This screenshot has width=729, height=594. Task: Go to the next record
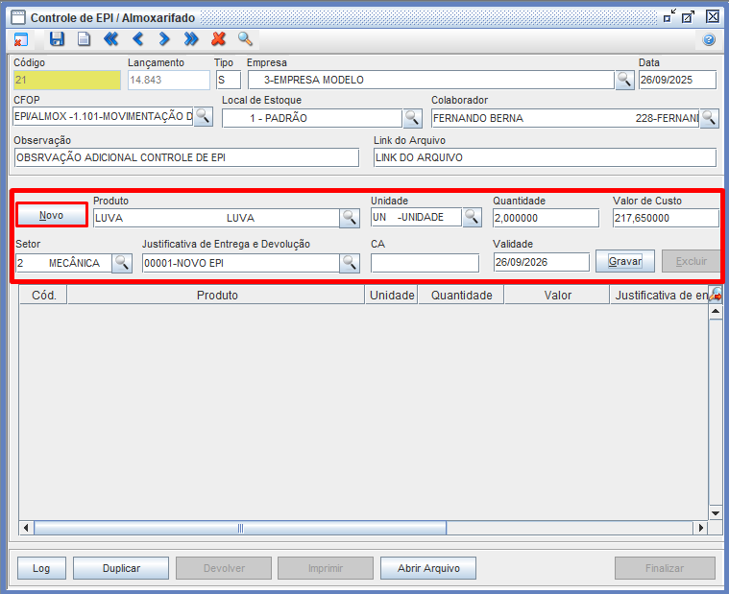tap(164, 39)
